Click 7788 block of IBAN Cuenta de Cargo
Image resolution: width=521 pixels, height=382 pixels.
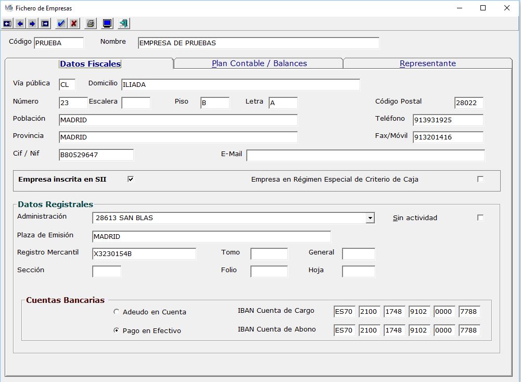(x=469, y=312)
